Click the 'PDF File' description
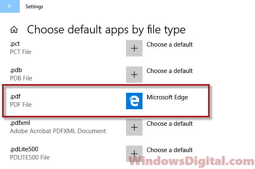 point(21,105)
